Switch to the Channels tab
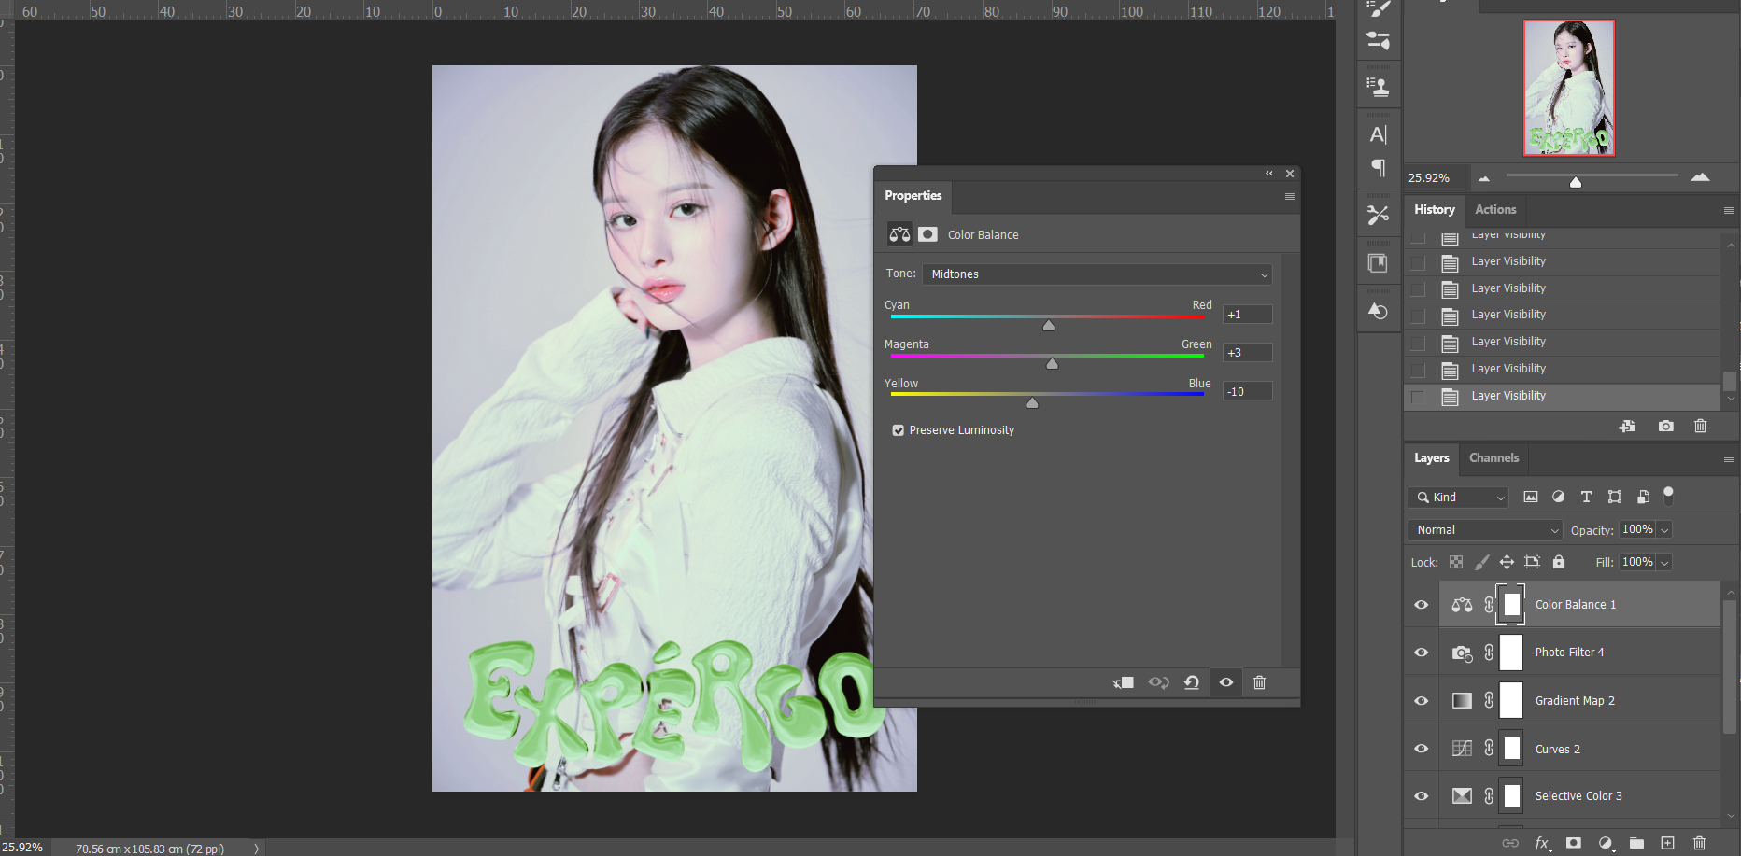This screenshot has height=856, width=1741. [1493, 458]
